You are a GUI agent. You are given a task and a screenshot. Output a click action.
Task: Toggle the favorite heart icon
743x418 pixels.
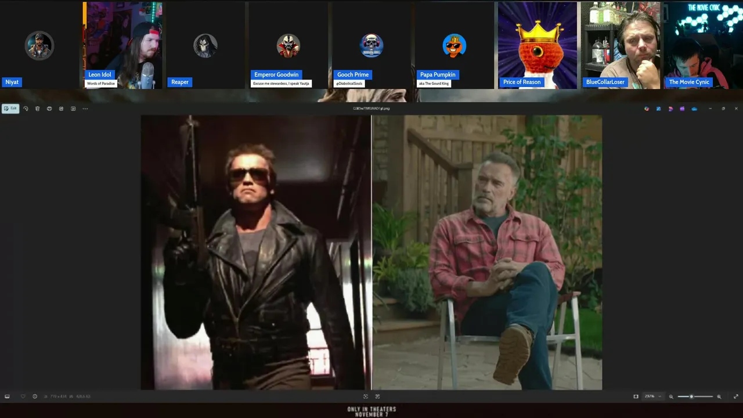(x=23, y=397)
